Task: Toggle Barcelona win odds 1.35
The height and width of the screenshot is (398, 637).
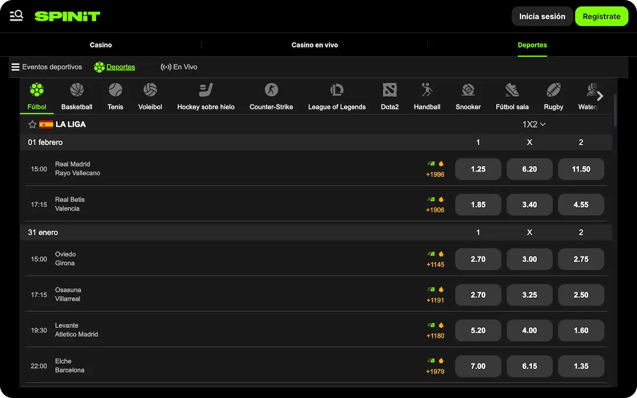Action: click(x=581, y=366)
